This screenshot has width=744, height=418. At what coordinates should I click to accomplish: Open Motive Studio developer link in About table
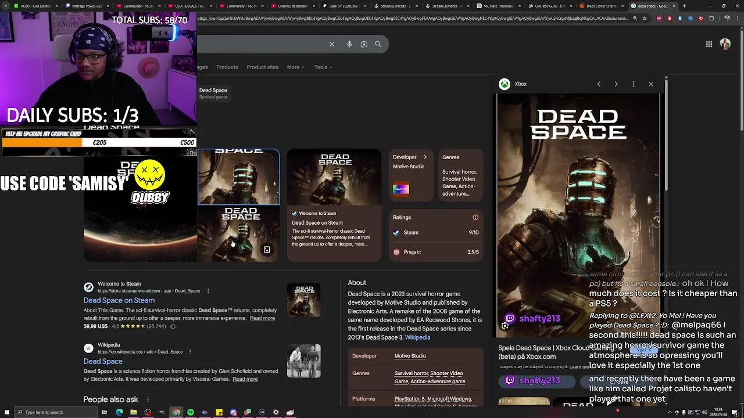coord(410,356)
